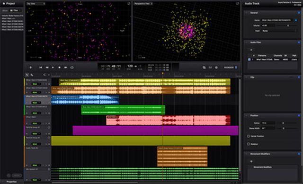This screenshot has height=184, width=303.
Task: Stop playback with the stop button
Action: (x=59, y=67)
